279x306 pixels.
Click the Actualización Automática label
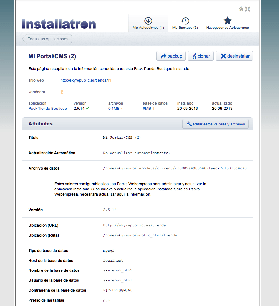tap(52, 153)
